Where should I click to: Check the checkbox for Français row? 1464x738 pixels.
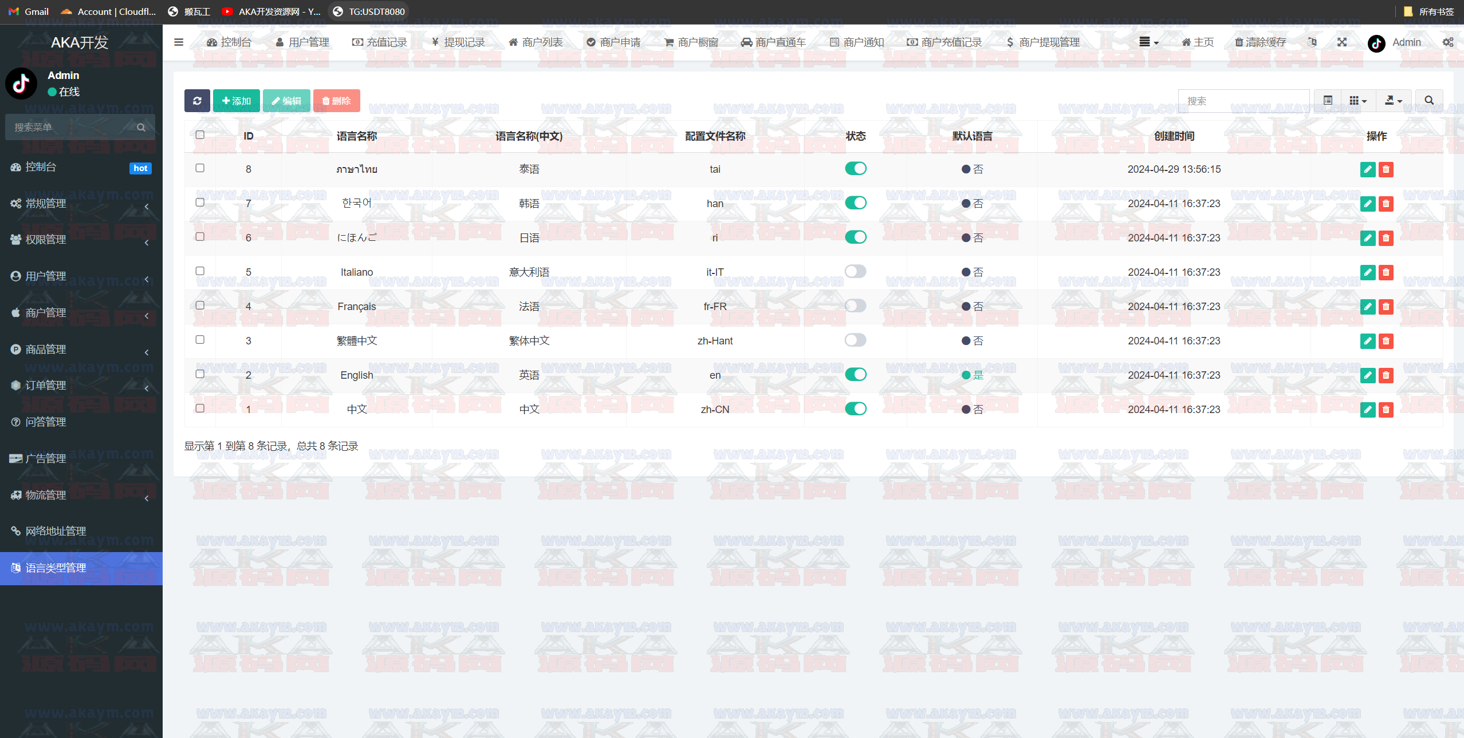point(200,305)
